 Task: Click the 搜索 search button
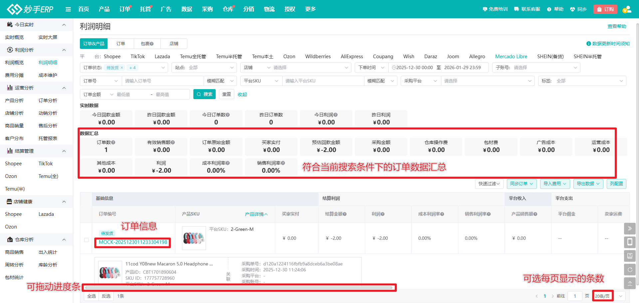(204, 94)
